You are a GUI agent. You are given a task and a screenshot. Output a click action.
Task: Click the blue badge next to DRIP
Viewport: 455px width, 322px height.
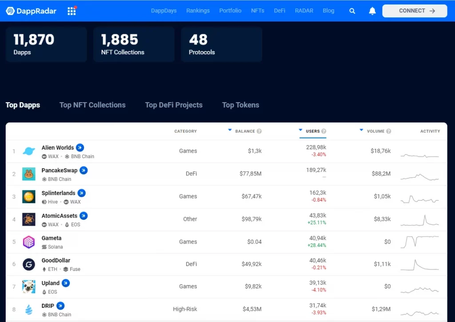click(x=60, y=306)
